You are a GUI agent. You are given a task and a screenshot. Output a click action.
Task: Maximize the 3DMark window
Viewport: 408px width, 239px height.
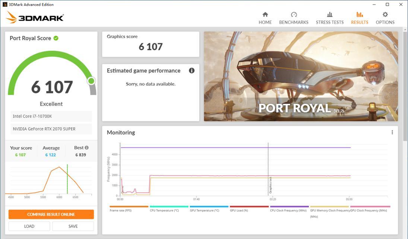[388, 4]
